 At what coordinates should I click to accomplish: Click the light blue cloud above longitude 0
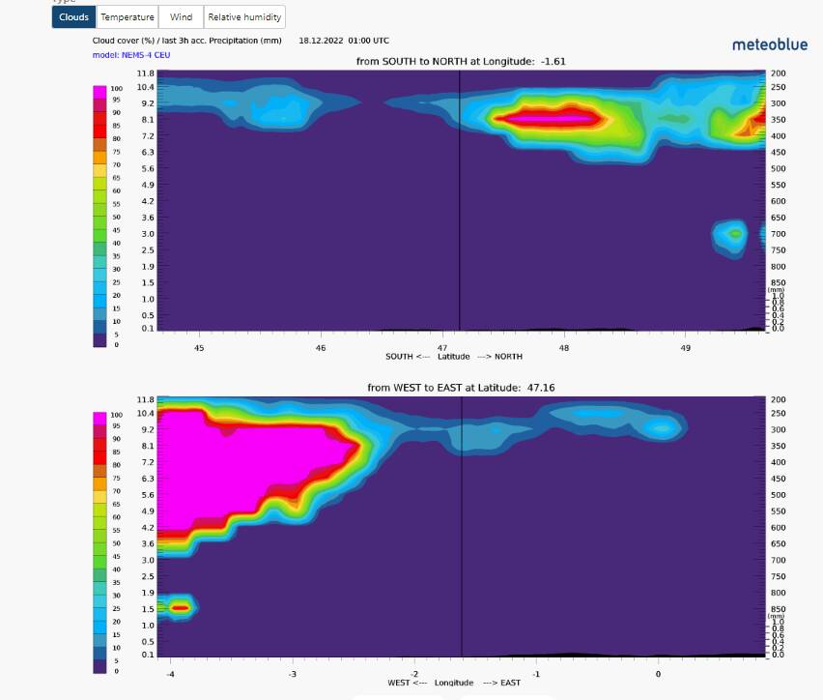[x=663, y=427]
